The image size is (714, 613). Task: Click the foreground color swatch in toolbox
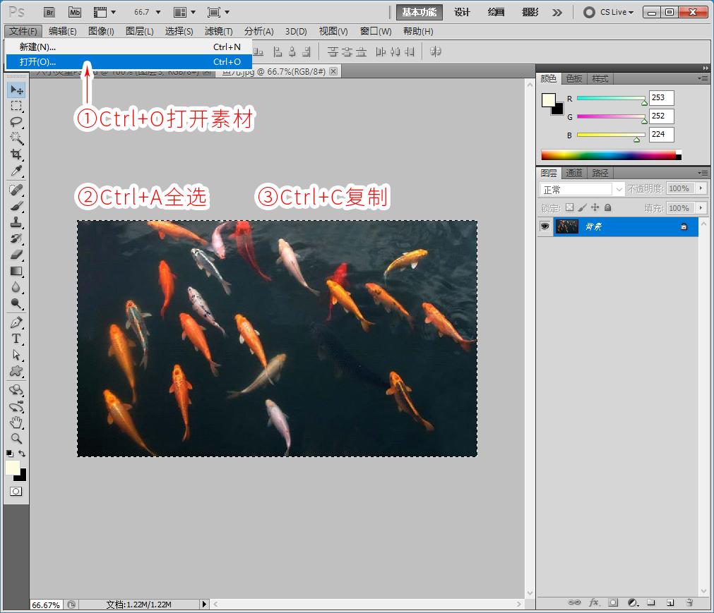point(12,468)
